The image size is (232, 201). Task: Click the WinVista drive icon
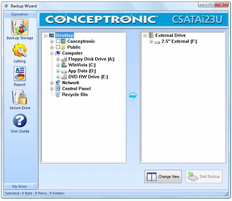point(64,65)
